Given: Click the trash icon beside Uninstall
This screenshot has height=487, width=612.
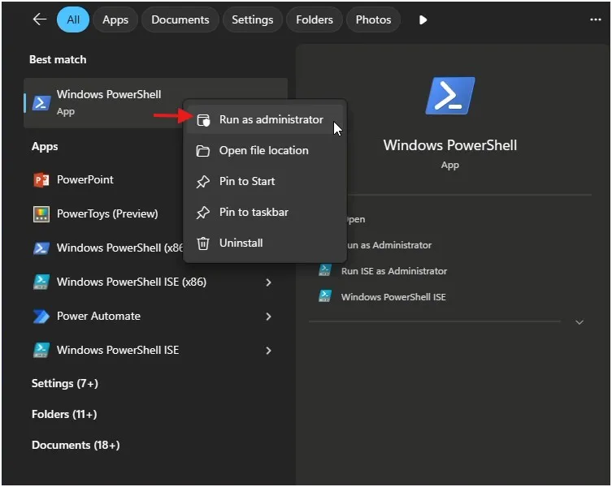Looking at the screenshot, I should (202, 243).
